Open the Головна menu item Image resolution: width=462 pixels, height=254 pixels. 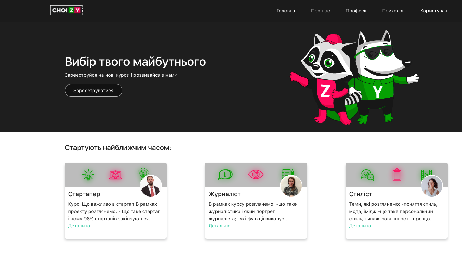[x=286, y=11]
